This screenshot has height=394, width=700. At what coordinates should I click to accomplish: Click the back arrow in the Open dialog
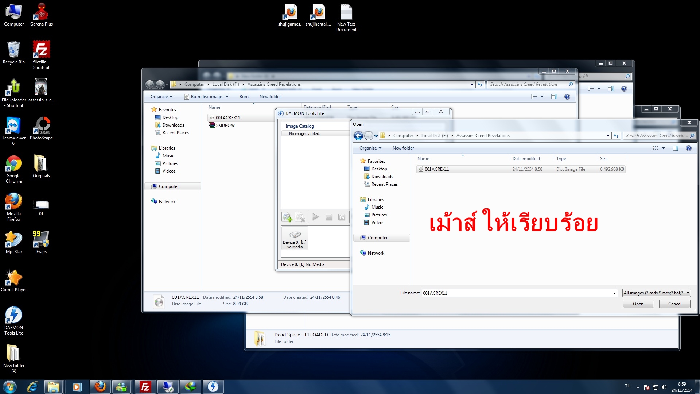[358, 136]
